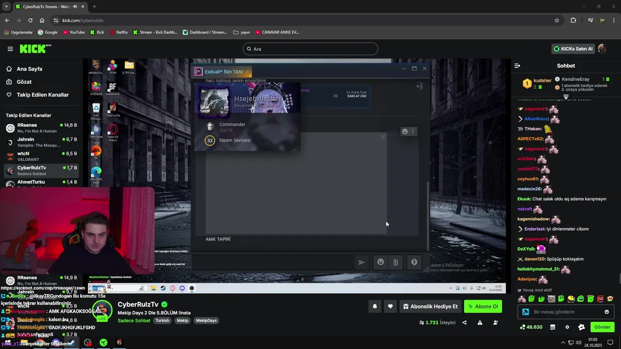Image resolution: width=621 pixels, height=349 pixels.
Task: Click the kudsher top gifter name
Action: click(542, 80)
